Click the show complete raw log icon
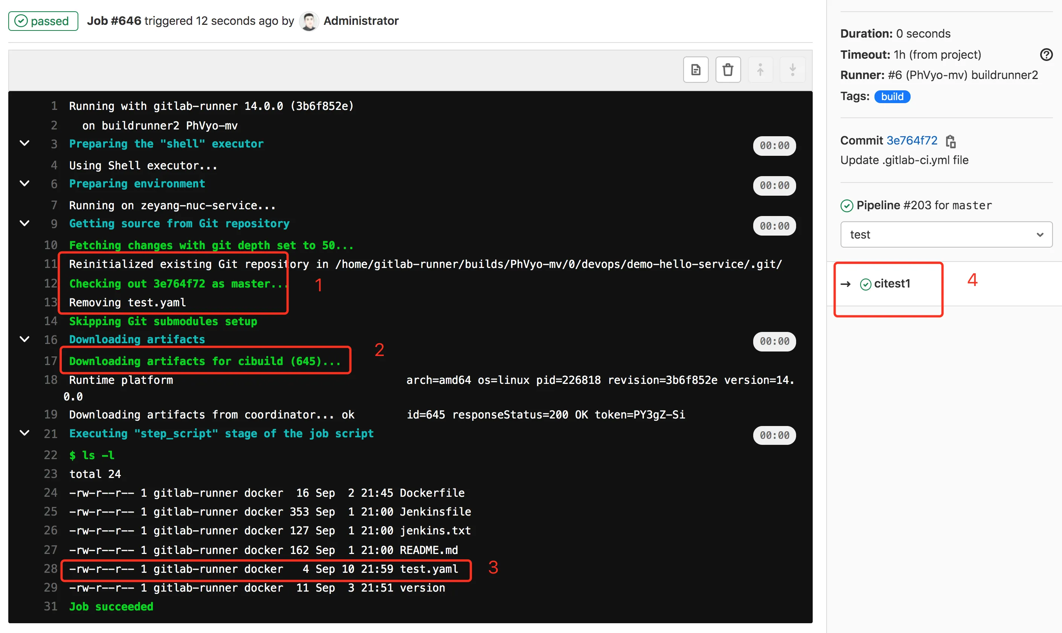The image size is (1062, 633). 695,70
